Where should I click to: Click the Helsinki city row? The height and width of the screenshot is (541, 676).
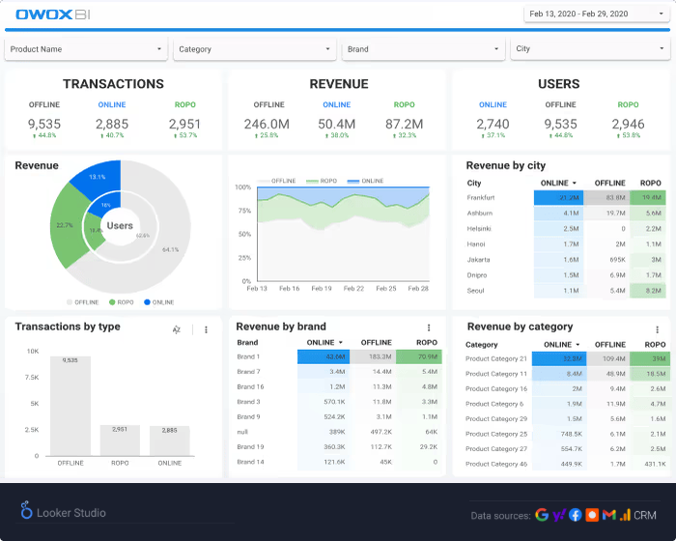(x=565, y=229)
